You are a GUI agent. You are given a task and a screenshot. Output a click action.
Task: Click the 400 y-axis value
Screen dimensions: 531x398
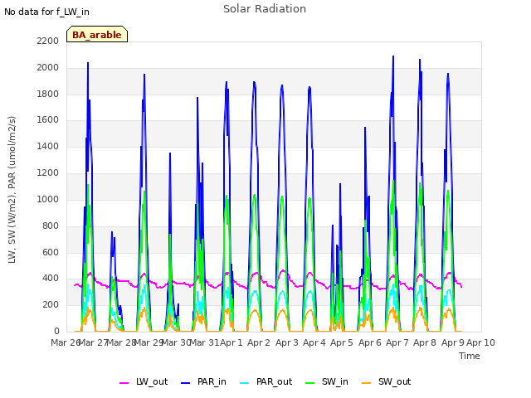[x=51, y=279]
